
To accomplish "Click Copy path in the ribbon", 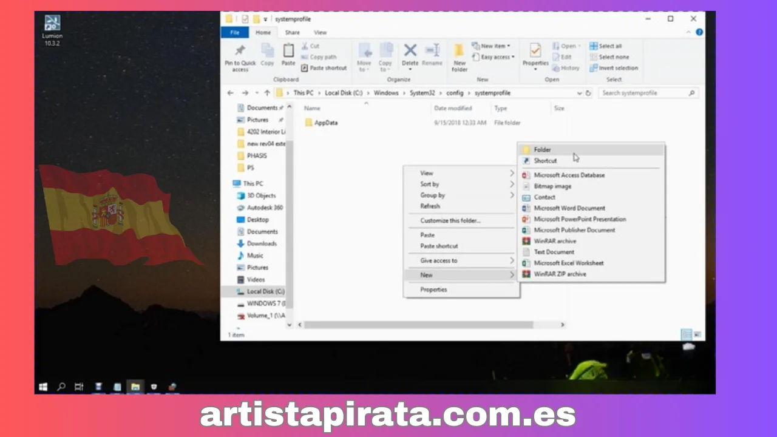I will pos(318,57).
